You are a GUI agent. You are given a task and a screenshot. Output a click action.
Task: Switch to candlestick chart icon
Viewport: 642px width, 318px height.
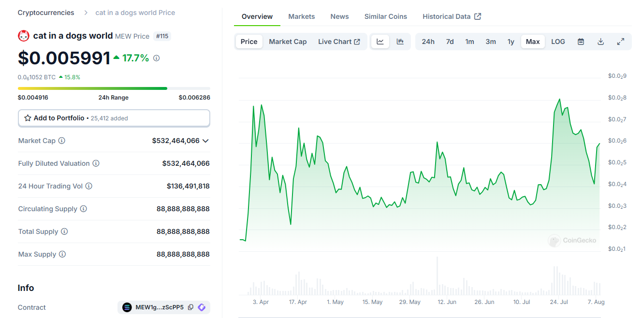tap(400, 42)
